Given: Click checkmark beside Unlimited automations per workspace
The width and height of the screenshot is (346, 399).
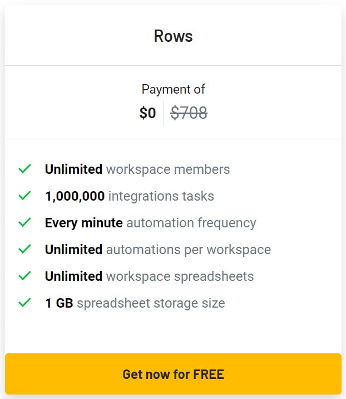Looking at the screenshot, I should click(24, 249).
